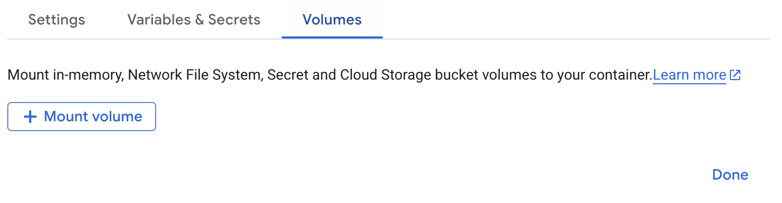Add a new volume via Mount volume
The height and width of the screenshot is (203, 782).
[82, 117]
